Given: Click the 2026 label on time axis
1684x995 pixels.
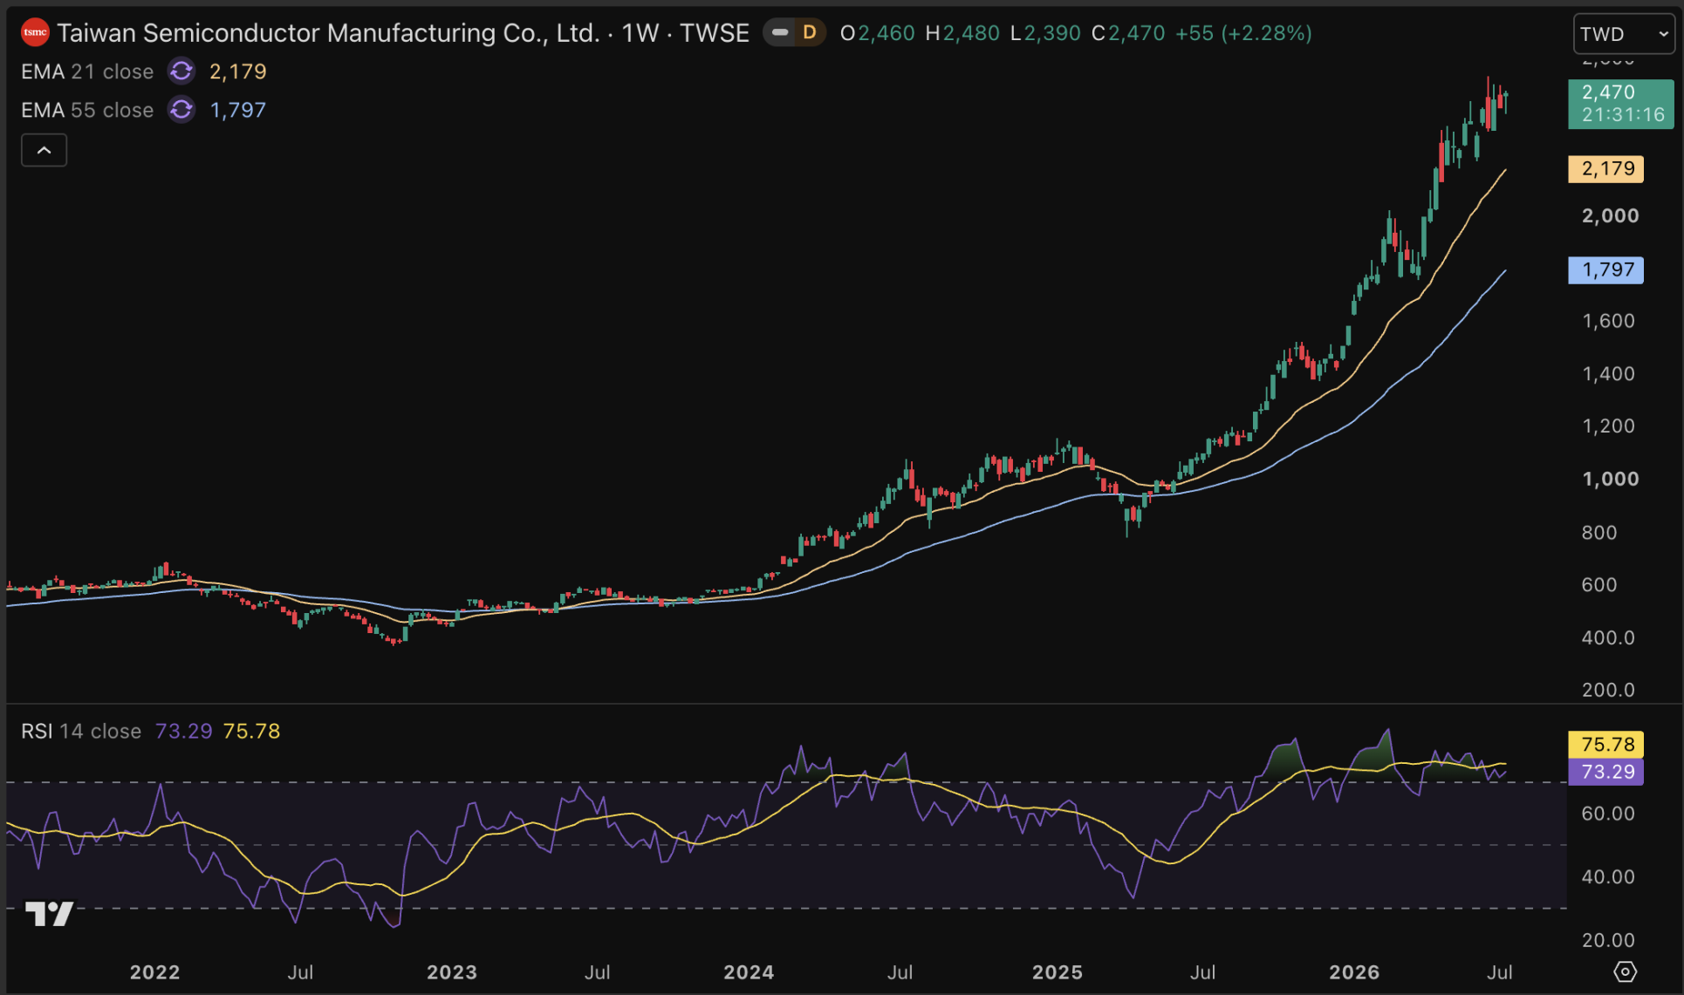Looking at the screenshot, I should click(x=1354, y=971).
